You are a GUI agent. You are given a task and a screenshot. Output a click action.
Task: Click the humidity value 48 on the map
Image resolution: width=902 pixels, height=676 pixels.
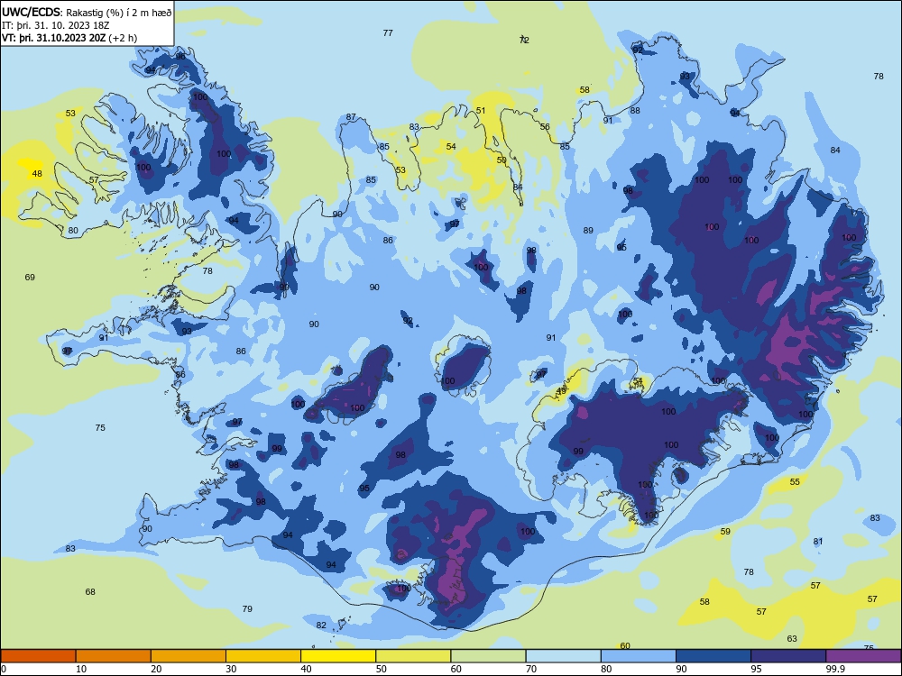pyautogui.click(x=37, y=174)
